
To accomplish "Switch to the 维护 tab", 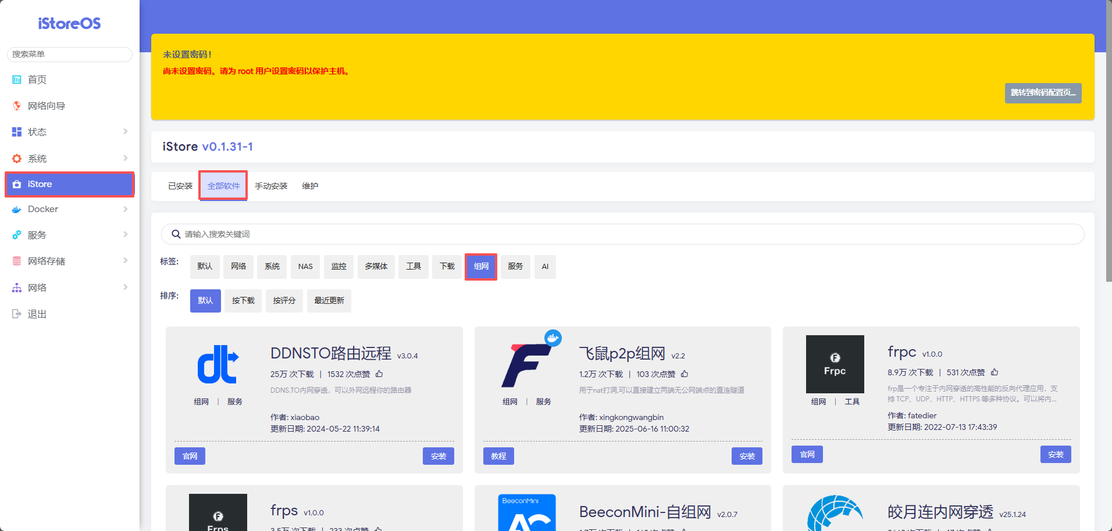I will (x=310, y=186).
